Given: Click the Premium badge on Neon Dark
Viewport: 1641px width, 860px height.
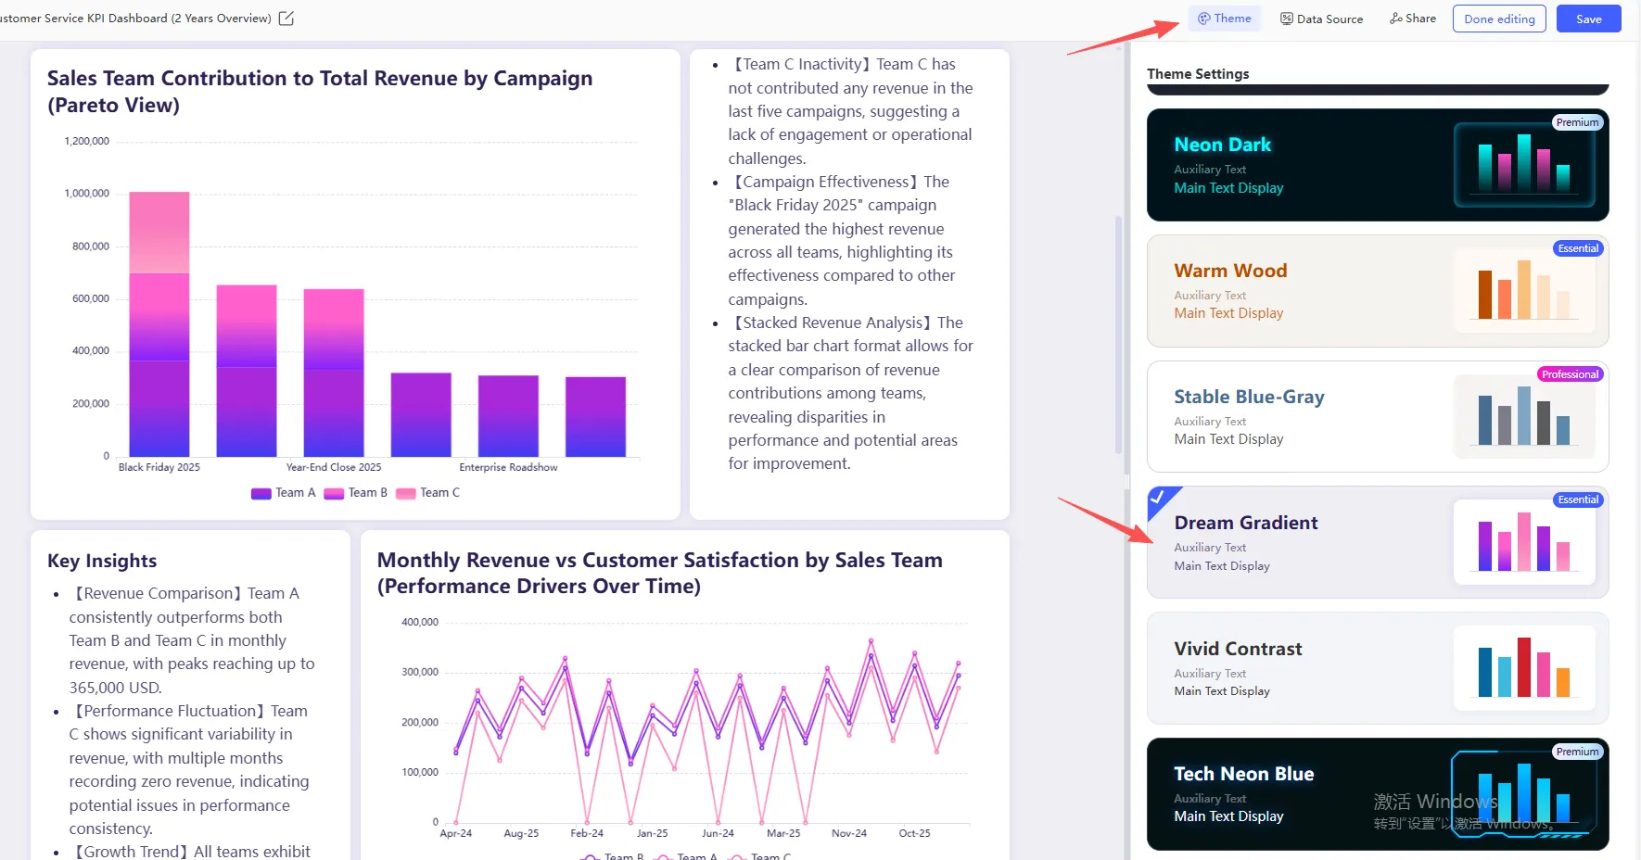Looking at the screenshot, I should pos(1576,122).
